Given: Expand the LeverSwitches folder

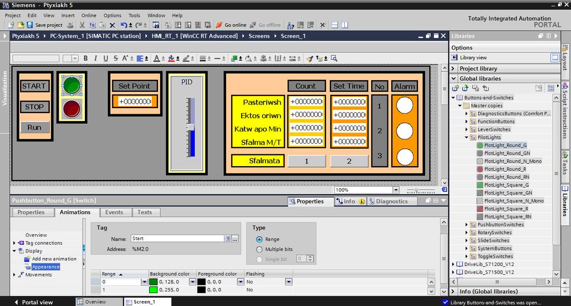Looking at the screenshot, I should click(x=466, y=129).
